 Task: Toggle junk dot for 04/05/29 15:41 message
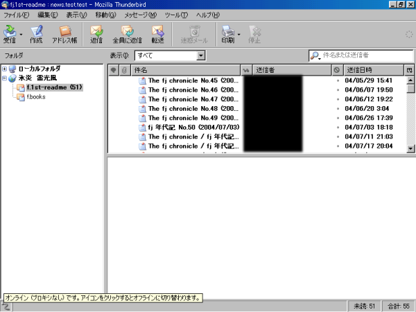coord(338,80)
